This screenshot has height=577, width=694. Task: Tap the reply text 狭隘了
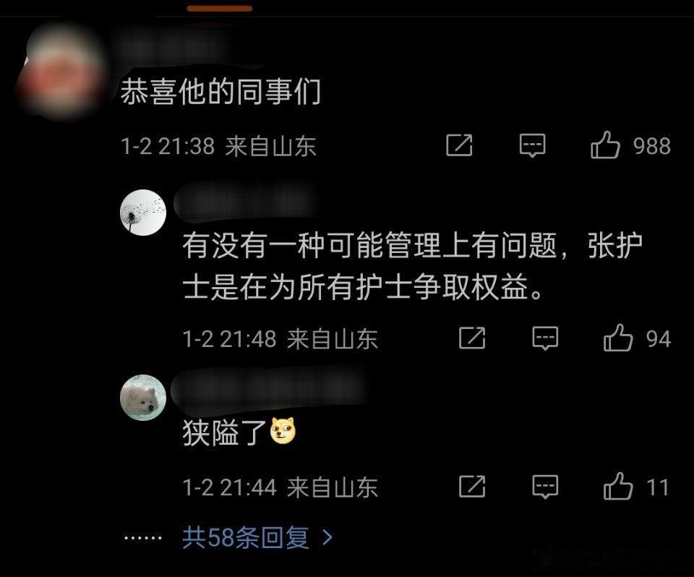point(224,432)
